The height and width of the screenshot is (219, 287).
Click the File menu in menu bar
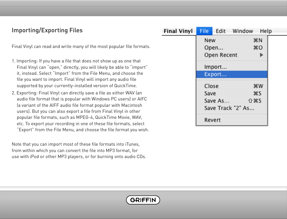[x=204, y=31]
